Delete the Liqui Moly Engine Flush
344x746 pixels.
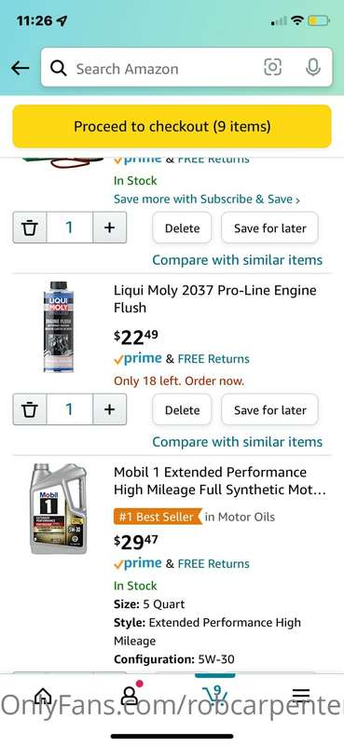coord(182,410)
